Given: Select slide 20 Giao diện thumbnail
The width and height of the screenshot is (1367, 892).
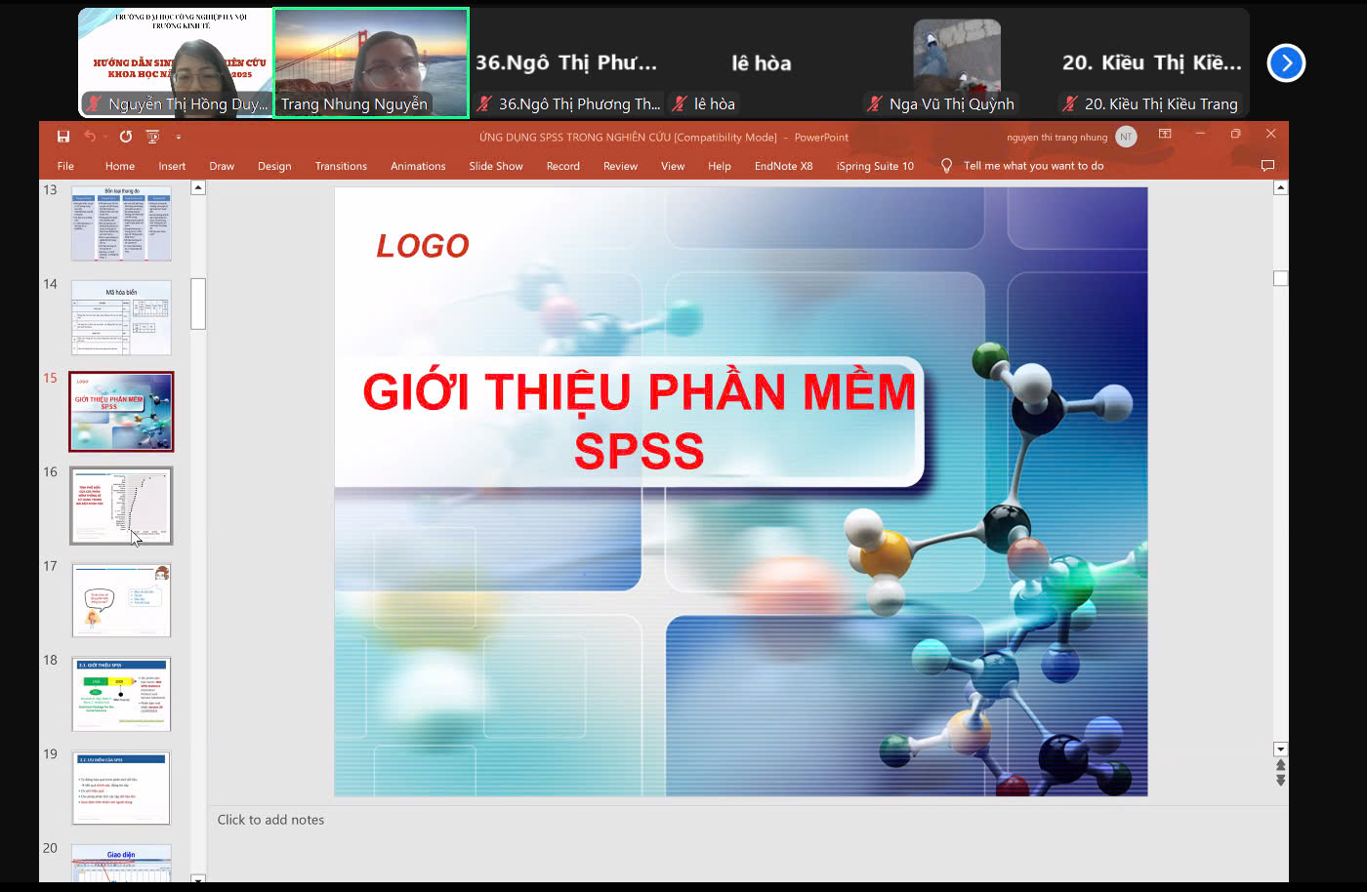Looking at the screenshot, I should 121,864.
